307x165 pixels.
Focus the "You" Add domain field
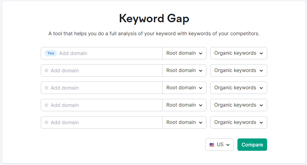(x=108, y=53)
